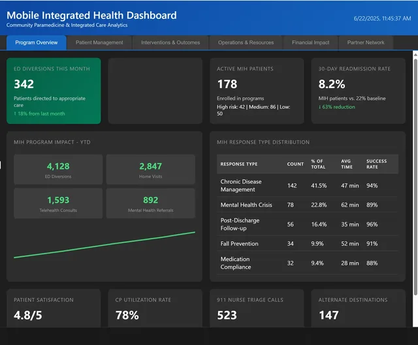Click the Success Rate column header
The height and width of the screenshot is (345, 418).
click(x=376, y=164)
